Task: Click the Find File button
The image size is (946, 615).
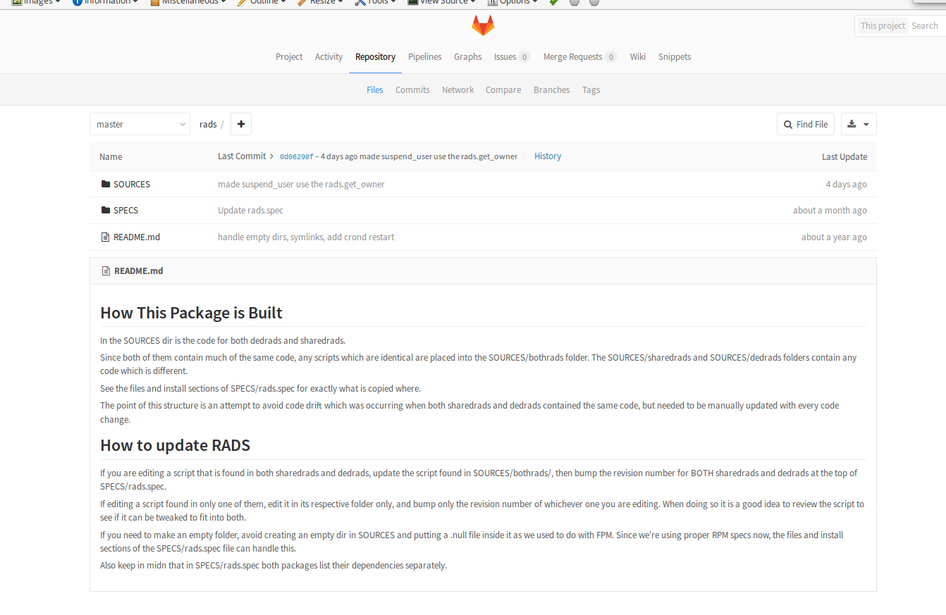Action: coord(805,124)
